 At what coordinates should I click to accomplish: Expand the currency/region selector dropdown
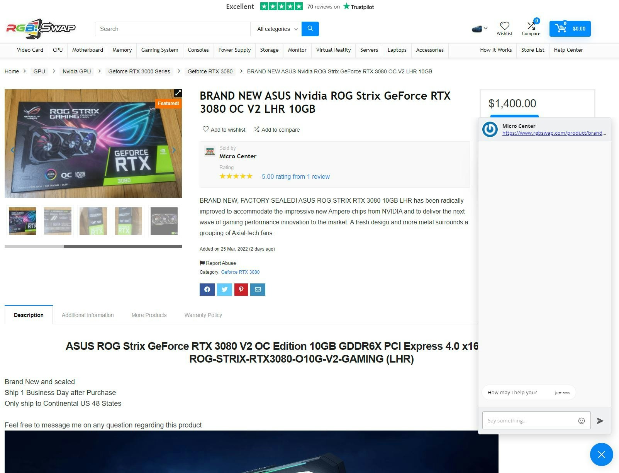[480, 29]
